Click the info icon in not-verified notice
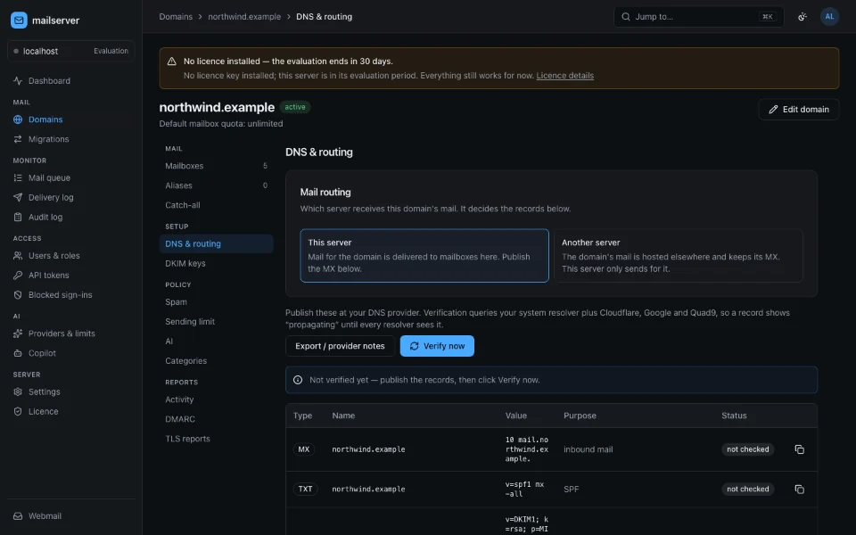Viewport: 856px width, 535px height. point(298,380)
